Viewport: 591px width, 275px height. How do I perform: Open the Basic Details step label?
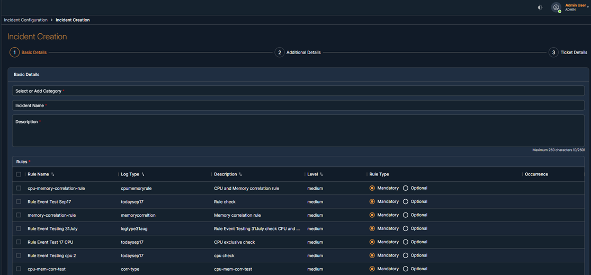pyautogui.click(x=34, y=52)
